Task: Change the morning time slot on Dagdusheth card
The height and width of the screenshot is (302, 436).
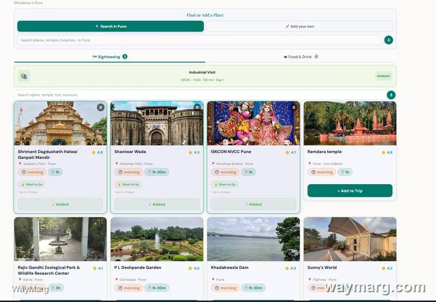Action: 32,172
